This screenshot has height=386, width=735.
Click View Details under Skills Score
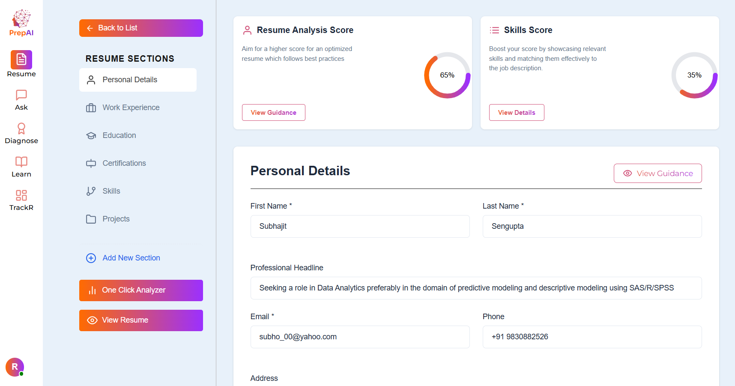(517, 113)
